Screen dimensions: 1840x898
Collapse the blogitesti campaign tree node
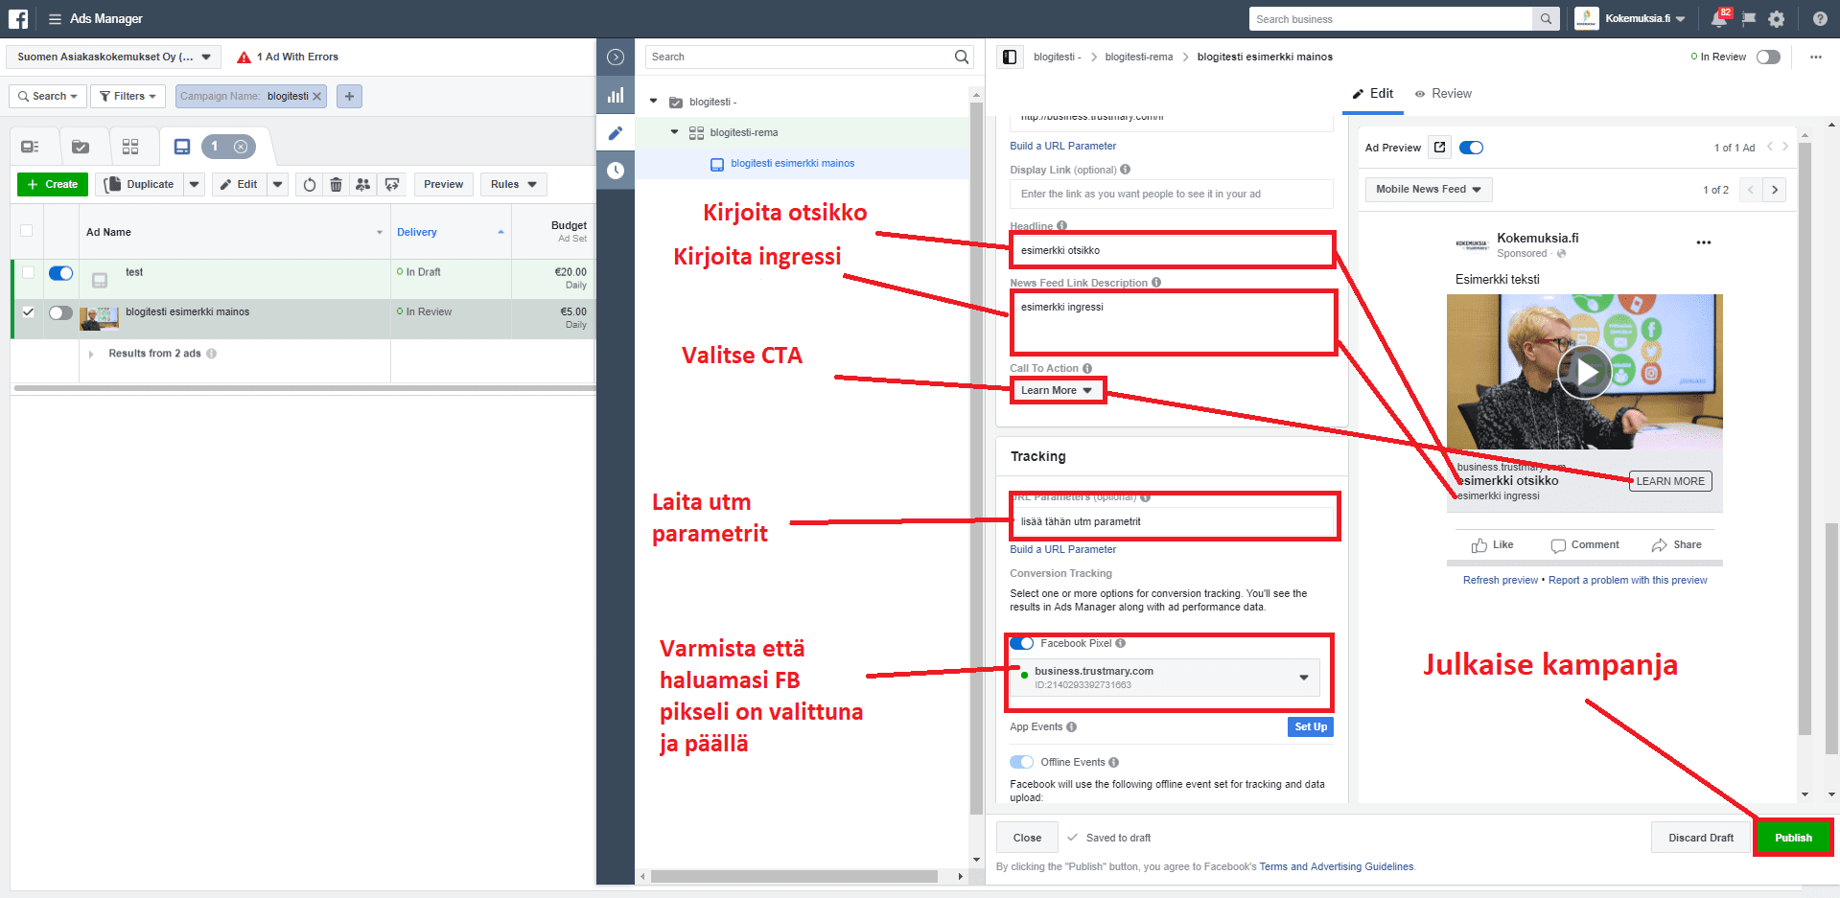coord(654,102)
